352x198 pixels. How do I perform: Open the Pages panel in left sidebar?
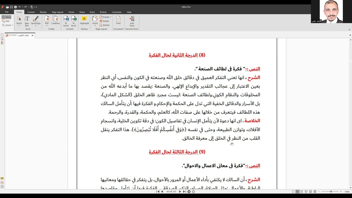coord(2,35)
